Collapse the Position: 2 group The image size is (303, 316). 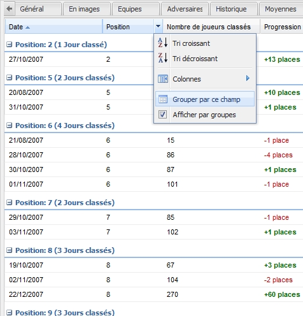click(x=9, y=45)
